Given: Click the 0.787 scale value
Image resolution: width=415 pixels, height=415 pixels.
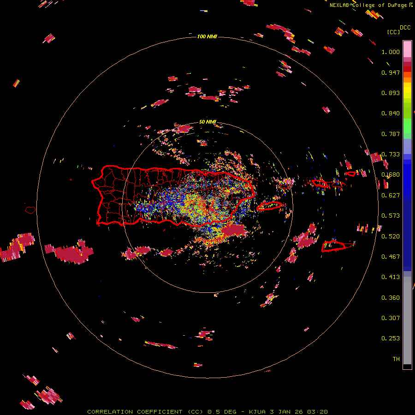Looking at the screenshot, I should point(391,134).
